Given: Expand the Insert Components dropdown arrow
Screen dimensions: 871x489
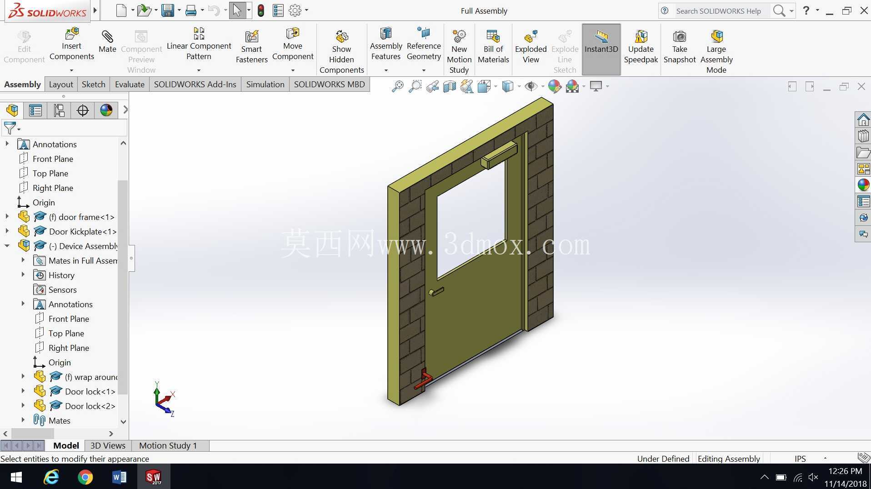Looking at the screenshot, I should click(x=71, y=70).
